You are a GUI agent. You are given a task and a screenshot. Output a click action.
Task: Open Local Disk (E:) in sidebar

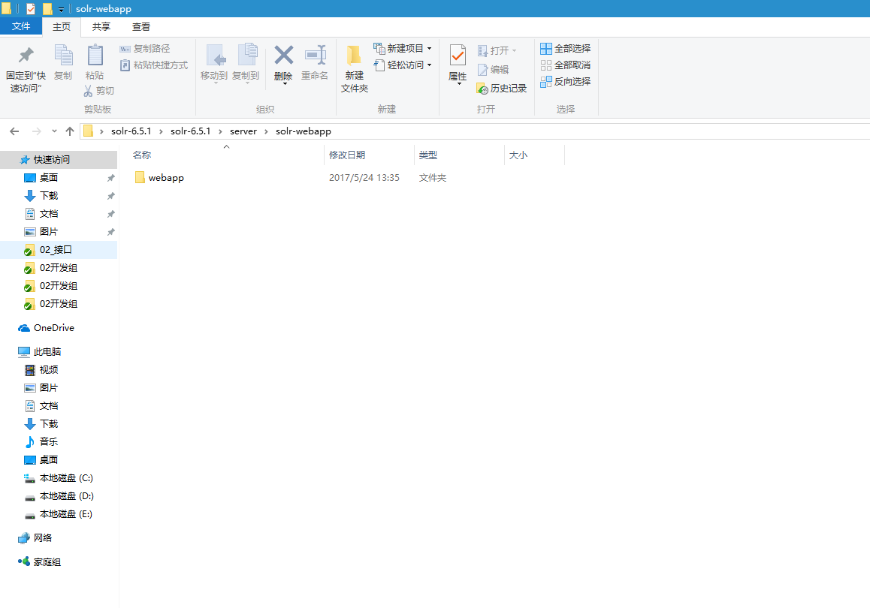pyautogui.click(x=59, y=514)
